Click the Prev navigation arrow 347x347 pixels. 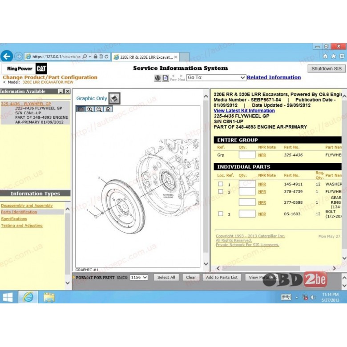(x=173, y=78)
